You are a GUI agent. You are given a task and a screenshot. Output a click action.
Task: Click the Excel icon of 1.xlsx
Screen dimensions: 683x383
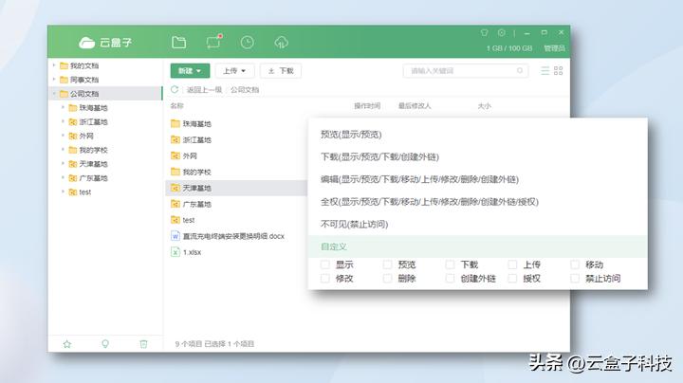175,252
